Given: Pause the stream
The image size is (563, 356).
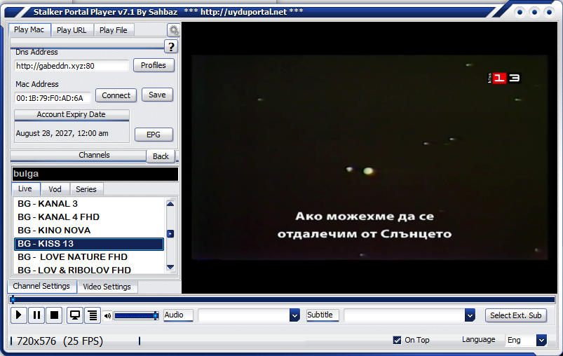Looking at the screenshot, I should (36, 315).
